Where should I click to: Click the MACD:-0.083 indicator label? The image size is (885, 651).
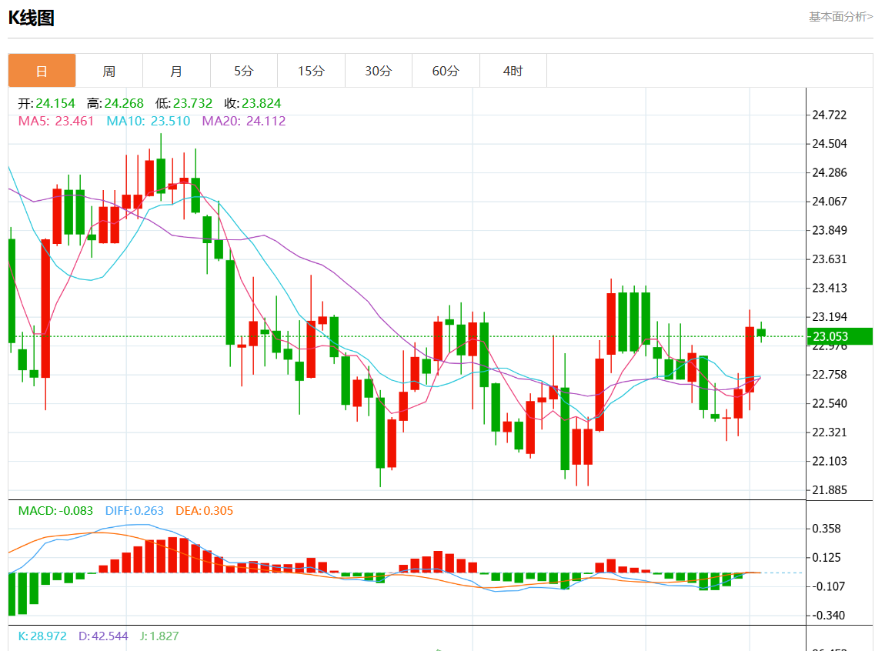click(56, 510)
